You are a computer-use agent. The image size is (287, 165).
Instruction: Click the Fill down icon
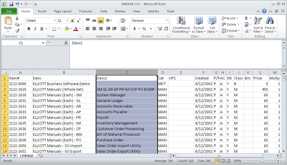(246, 24)
